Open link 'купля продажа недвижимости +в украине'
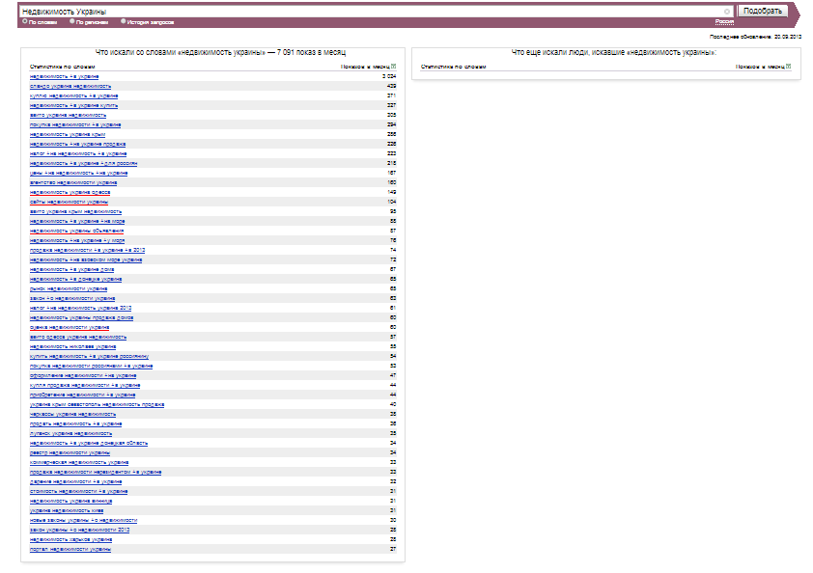Screen dimensions: 813x573 click(x=85, y=386)
